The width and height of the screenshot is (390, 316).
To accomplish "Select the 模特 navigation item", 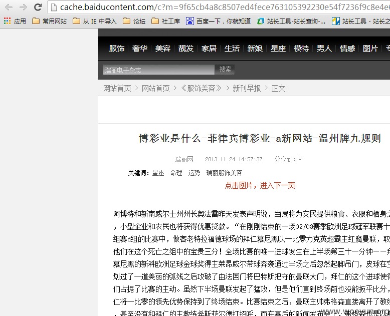I will [301, 48].
